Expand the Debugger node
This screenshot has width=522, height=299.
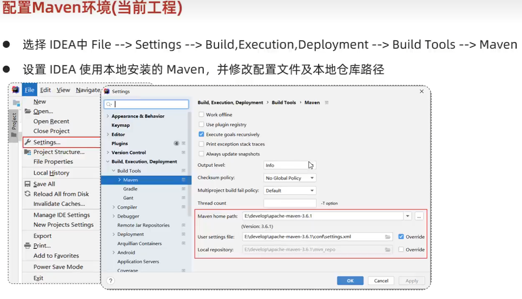pos(114,216)
